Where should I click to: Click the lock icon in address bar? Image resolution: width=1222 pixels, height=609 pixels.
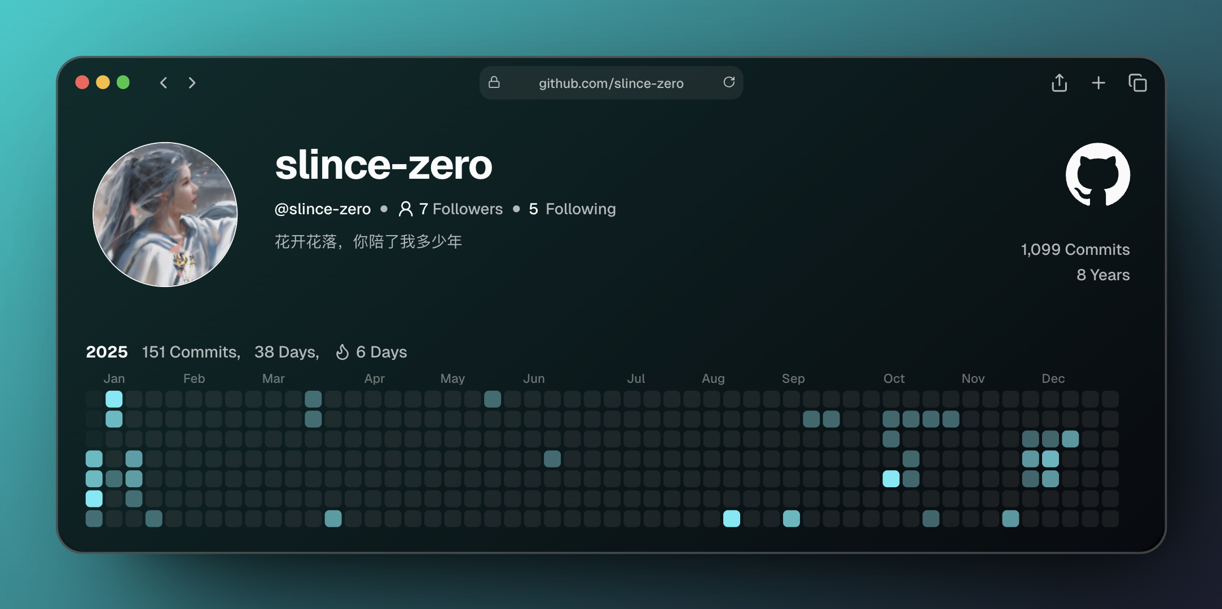494,82
